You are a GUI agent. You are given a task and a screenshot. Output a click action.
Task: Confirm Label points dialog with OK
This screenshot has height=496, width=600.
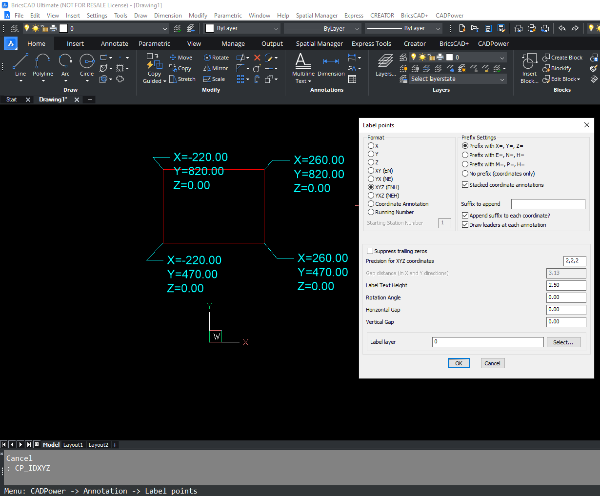point(459,363)
